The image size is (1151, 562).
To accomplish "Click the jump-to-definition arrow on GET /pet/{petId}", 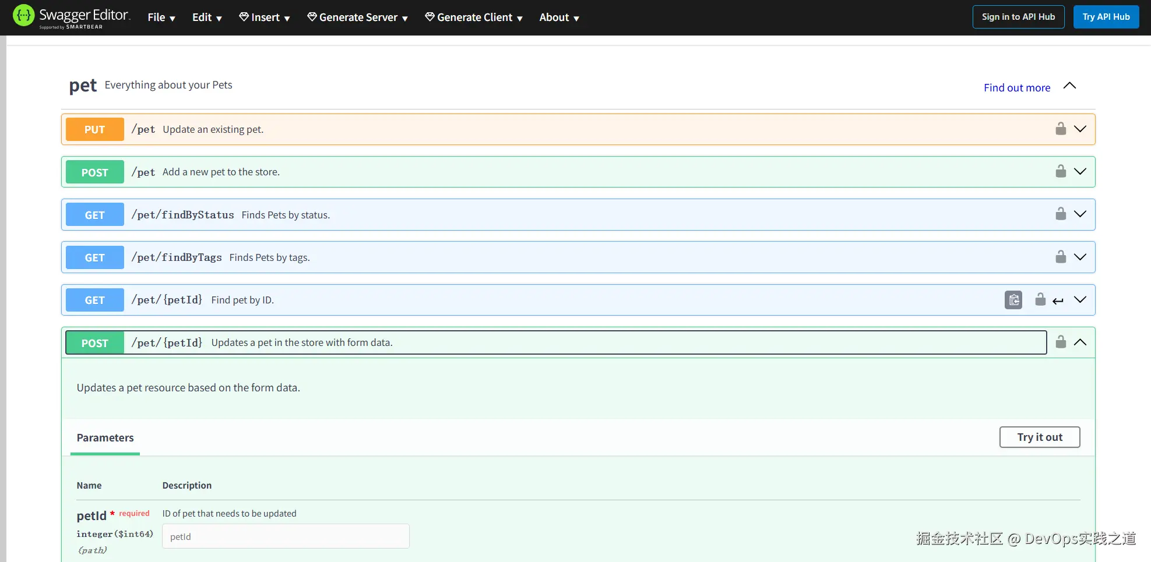I will click(x=1058, y=301).
